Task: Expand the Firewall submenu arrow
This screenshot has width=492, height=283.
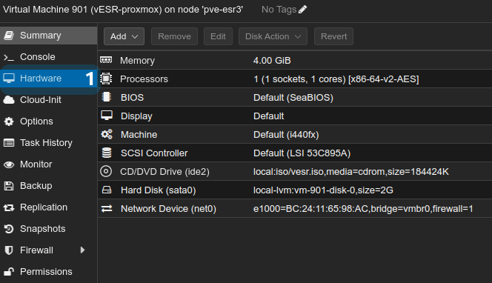Action: (x=82, y=250)
